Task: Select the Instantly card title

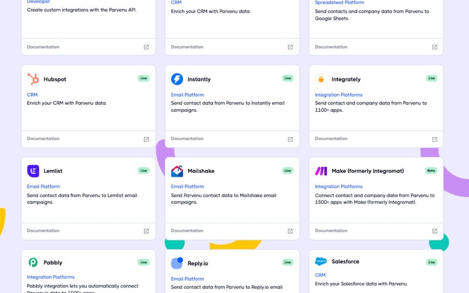Action: [x=199, y=79]
